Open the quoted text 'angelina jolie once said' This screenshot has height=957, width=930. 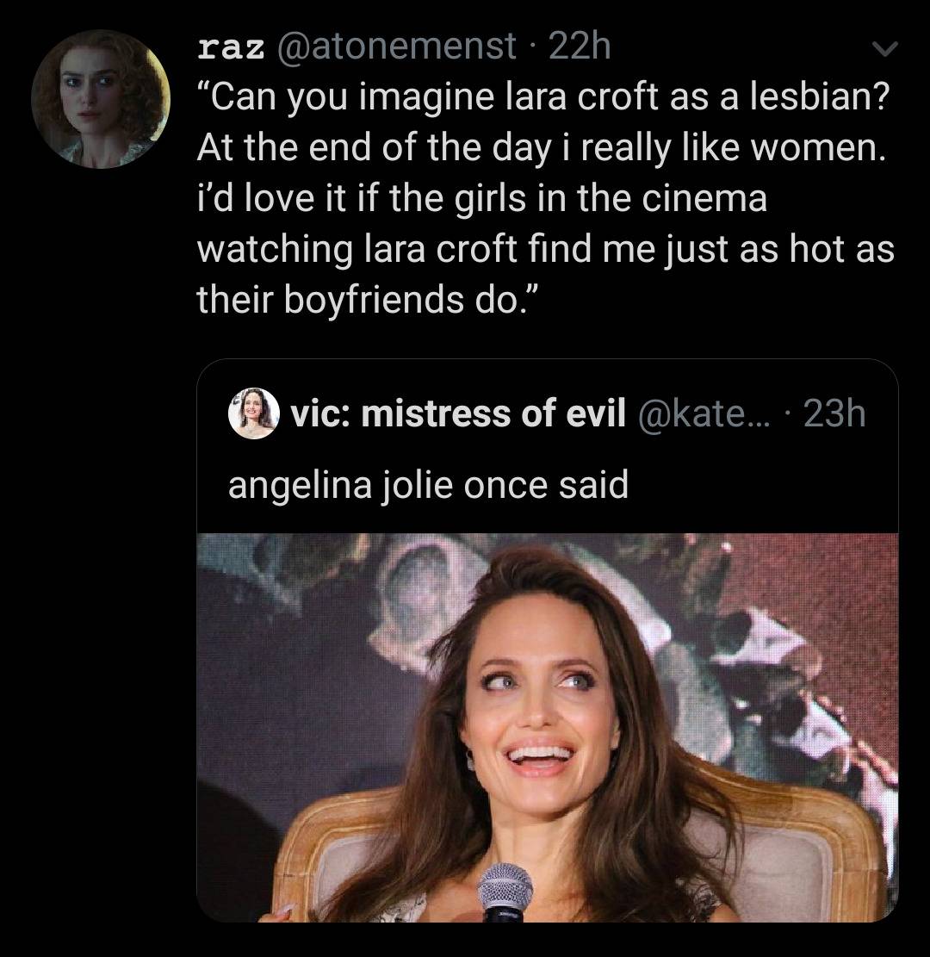point(428,485)
